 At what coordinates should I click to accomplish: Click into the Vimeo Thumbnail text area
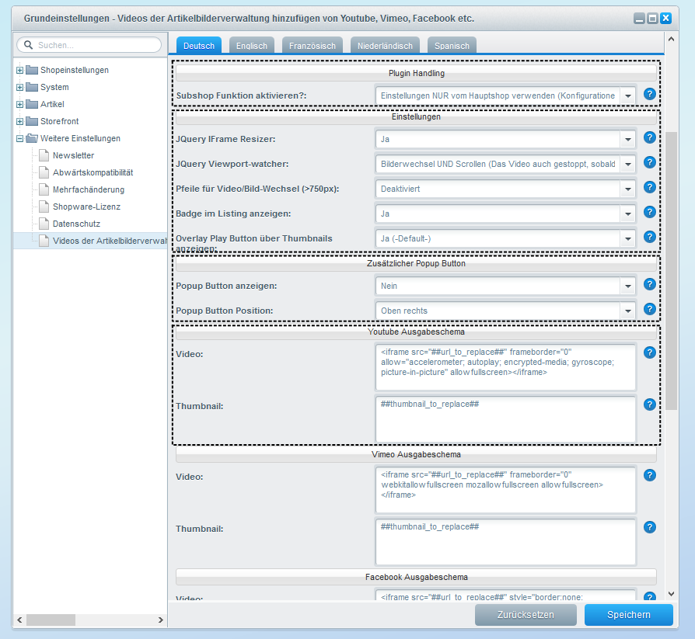click(x=505, y=542)
